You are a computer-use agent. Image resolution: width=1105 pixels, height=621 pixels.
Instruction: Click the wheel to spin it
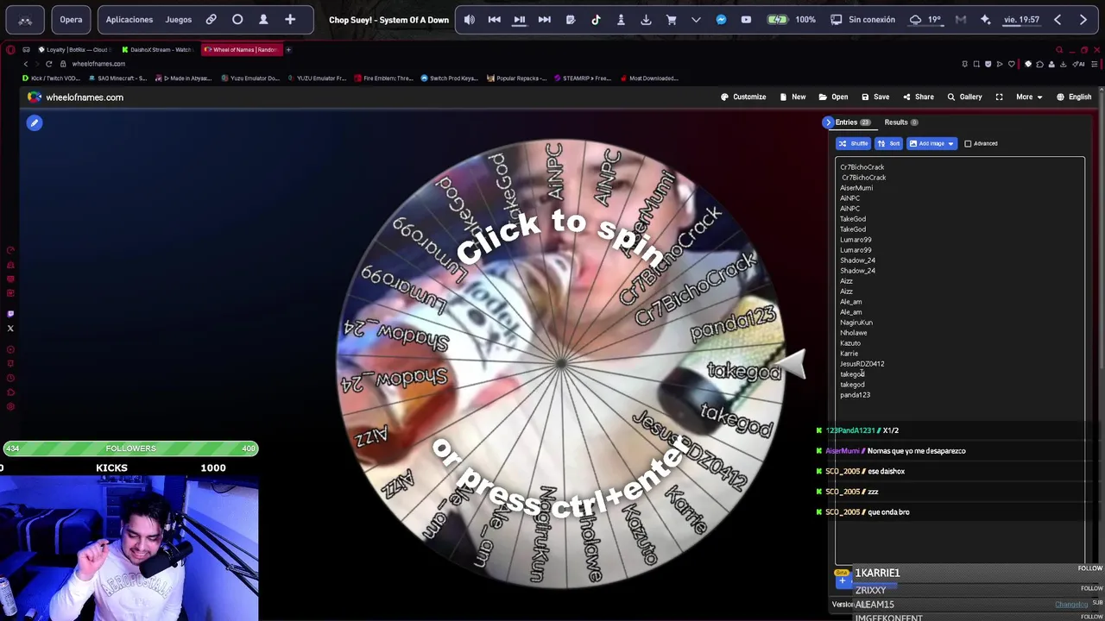pos(561,364)
